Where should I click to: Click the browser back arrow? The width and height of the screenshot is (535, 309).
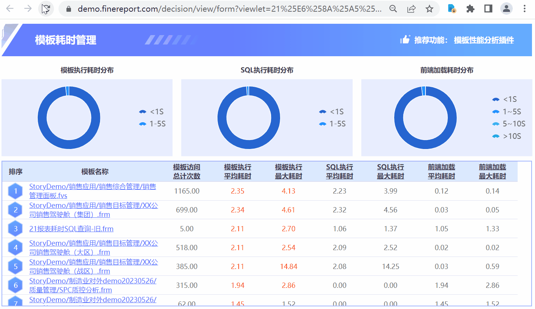coord(10,9)
